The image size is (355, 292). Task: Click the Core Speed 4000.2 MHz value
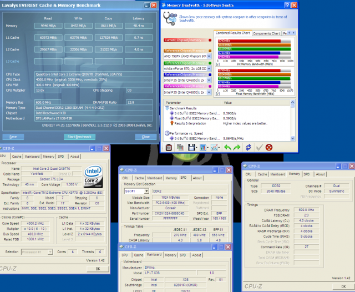35,223
